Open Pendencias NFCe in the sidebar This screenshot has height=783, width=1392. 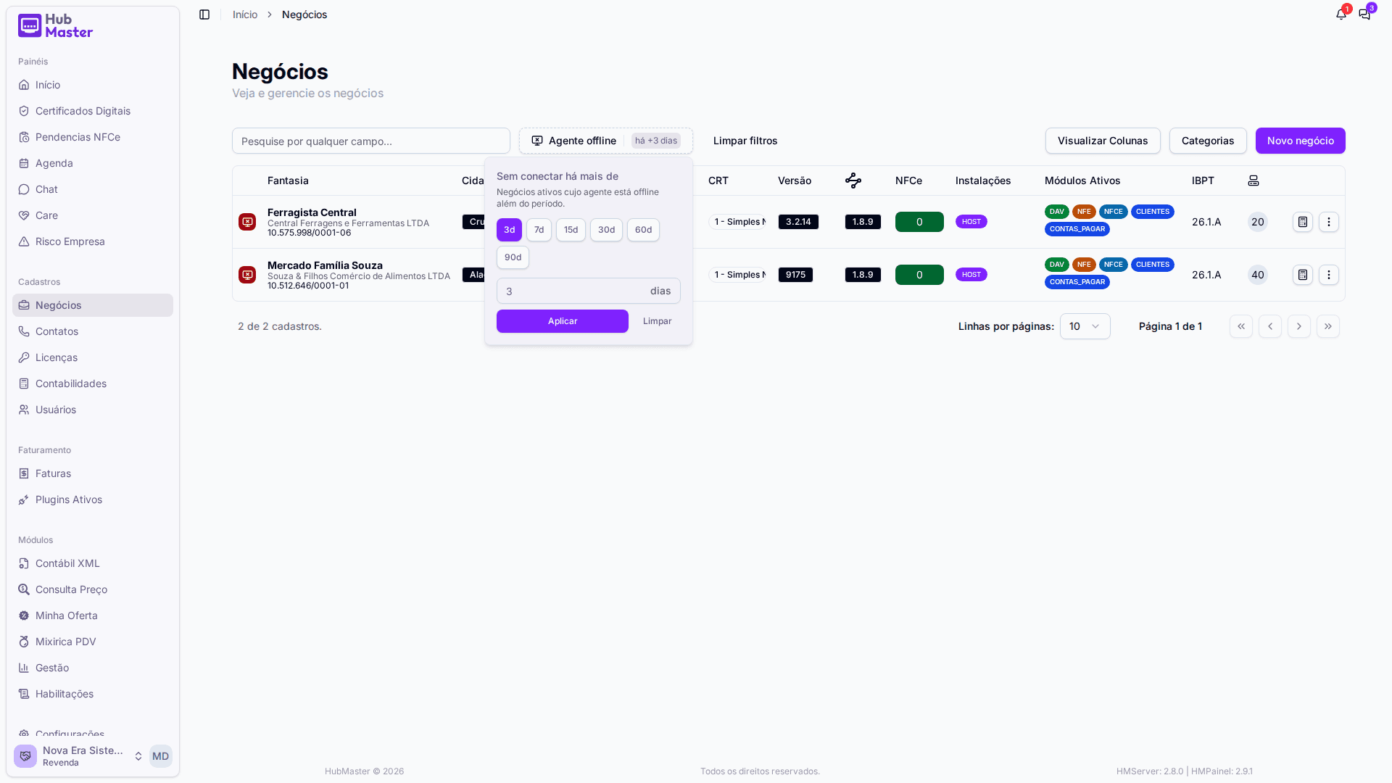[93, 137]
